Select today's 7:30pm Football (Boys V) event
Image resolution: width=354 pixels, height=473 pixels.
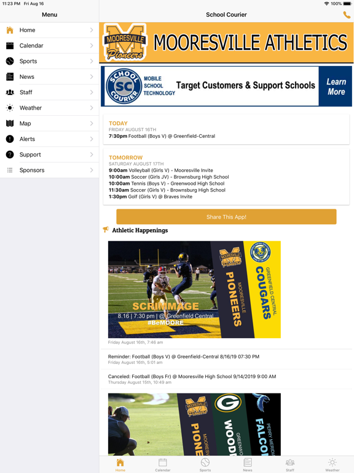[x=162, y=136]
